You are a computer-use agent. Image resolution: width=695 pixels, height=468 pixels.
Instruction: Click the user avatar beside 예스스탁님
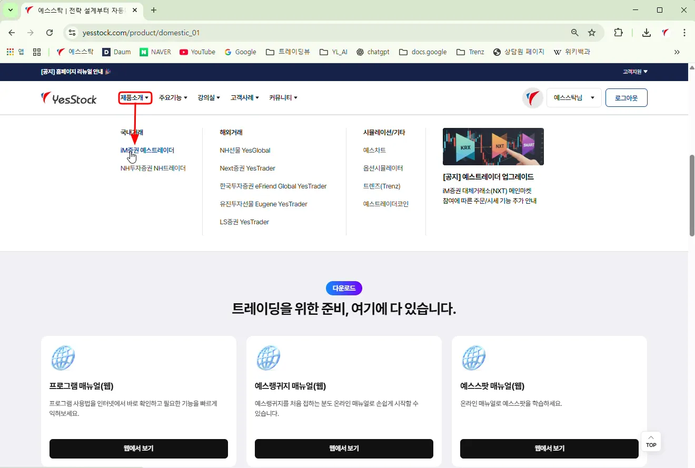click(533, 98)
